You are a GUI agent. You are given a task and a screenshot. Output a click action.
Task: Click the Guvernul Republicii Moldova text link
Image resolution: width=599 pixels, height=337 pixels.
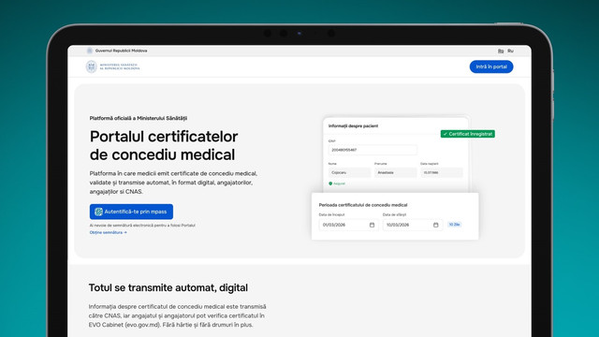coord(121,51)
